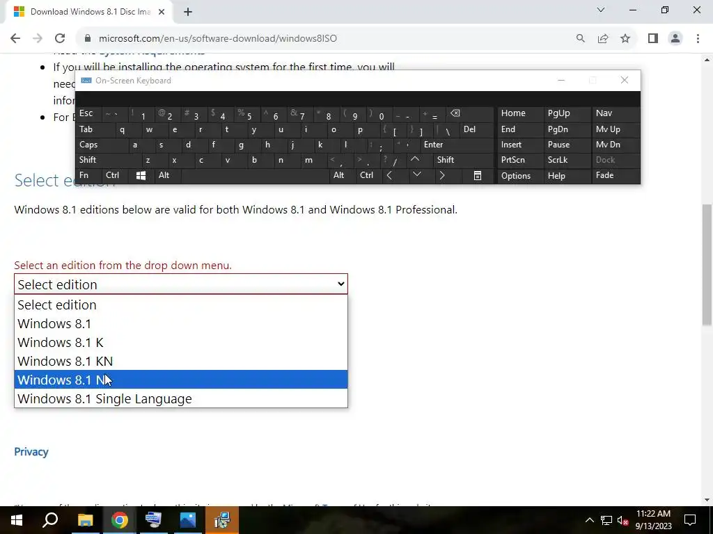The height and width of the screenshot is (534, 713).
Task: Select the Download Windows 8.1 Disc Image tab
Action: coord(90,12)
